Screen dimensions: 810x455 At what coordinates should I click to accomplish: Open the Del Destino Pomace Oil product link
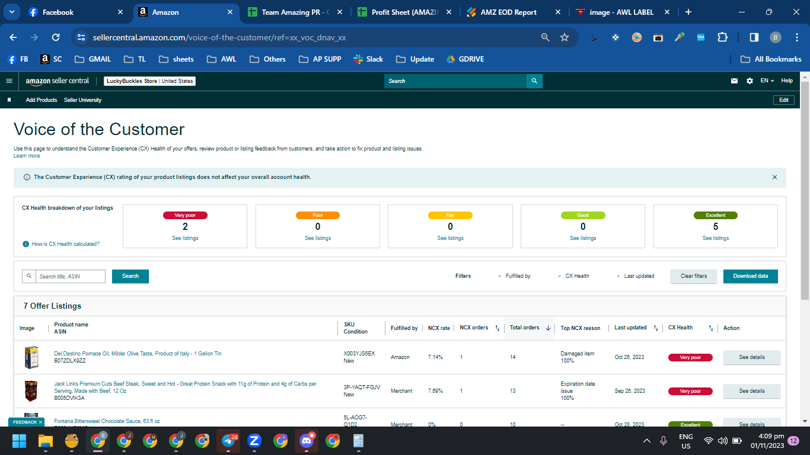point(138,354)
